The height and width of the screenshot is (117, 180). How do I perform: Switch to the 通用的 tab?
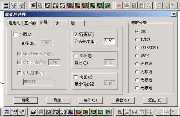click(14, 23)
